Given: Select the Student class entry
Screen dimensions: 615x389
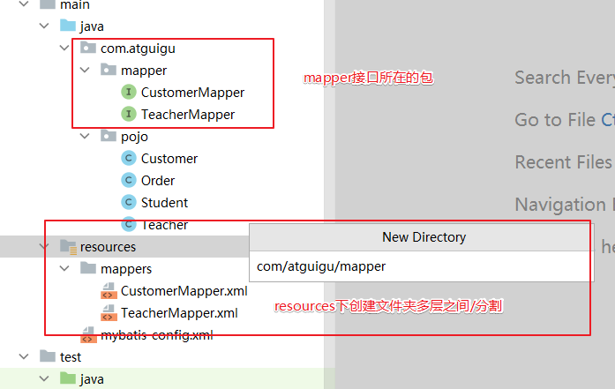Looking at the screenshot, I should [x=164, y=203].
